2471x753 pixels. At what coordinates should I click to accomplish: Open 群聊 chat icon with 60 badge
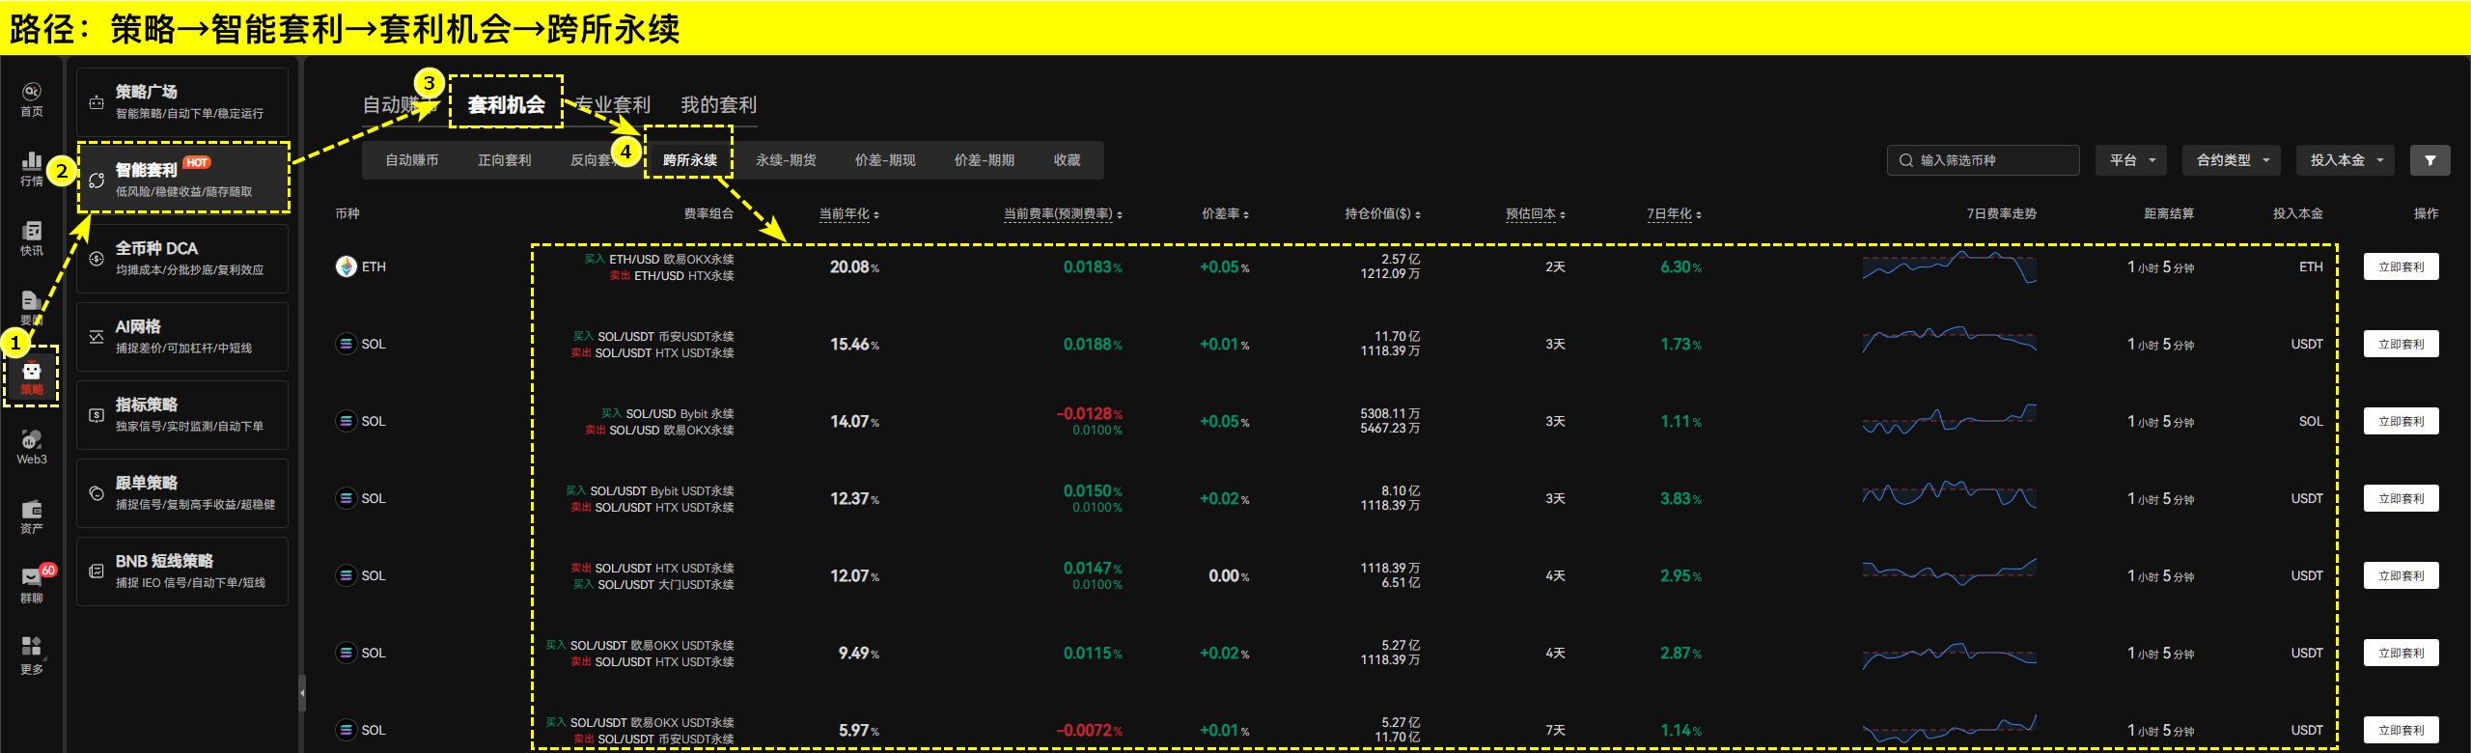[x=32, y=577]
